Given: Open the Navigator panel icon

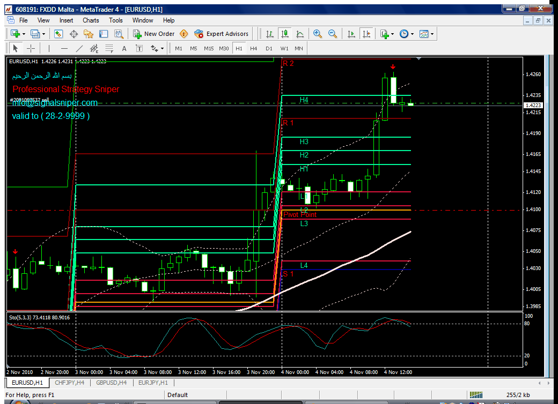Looking at the screenshot, I should pos(89,34).
